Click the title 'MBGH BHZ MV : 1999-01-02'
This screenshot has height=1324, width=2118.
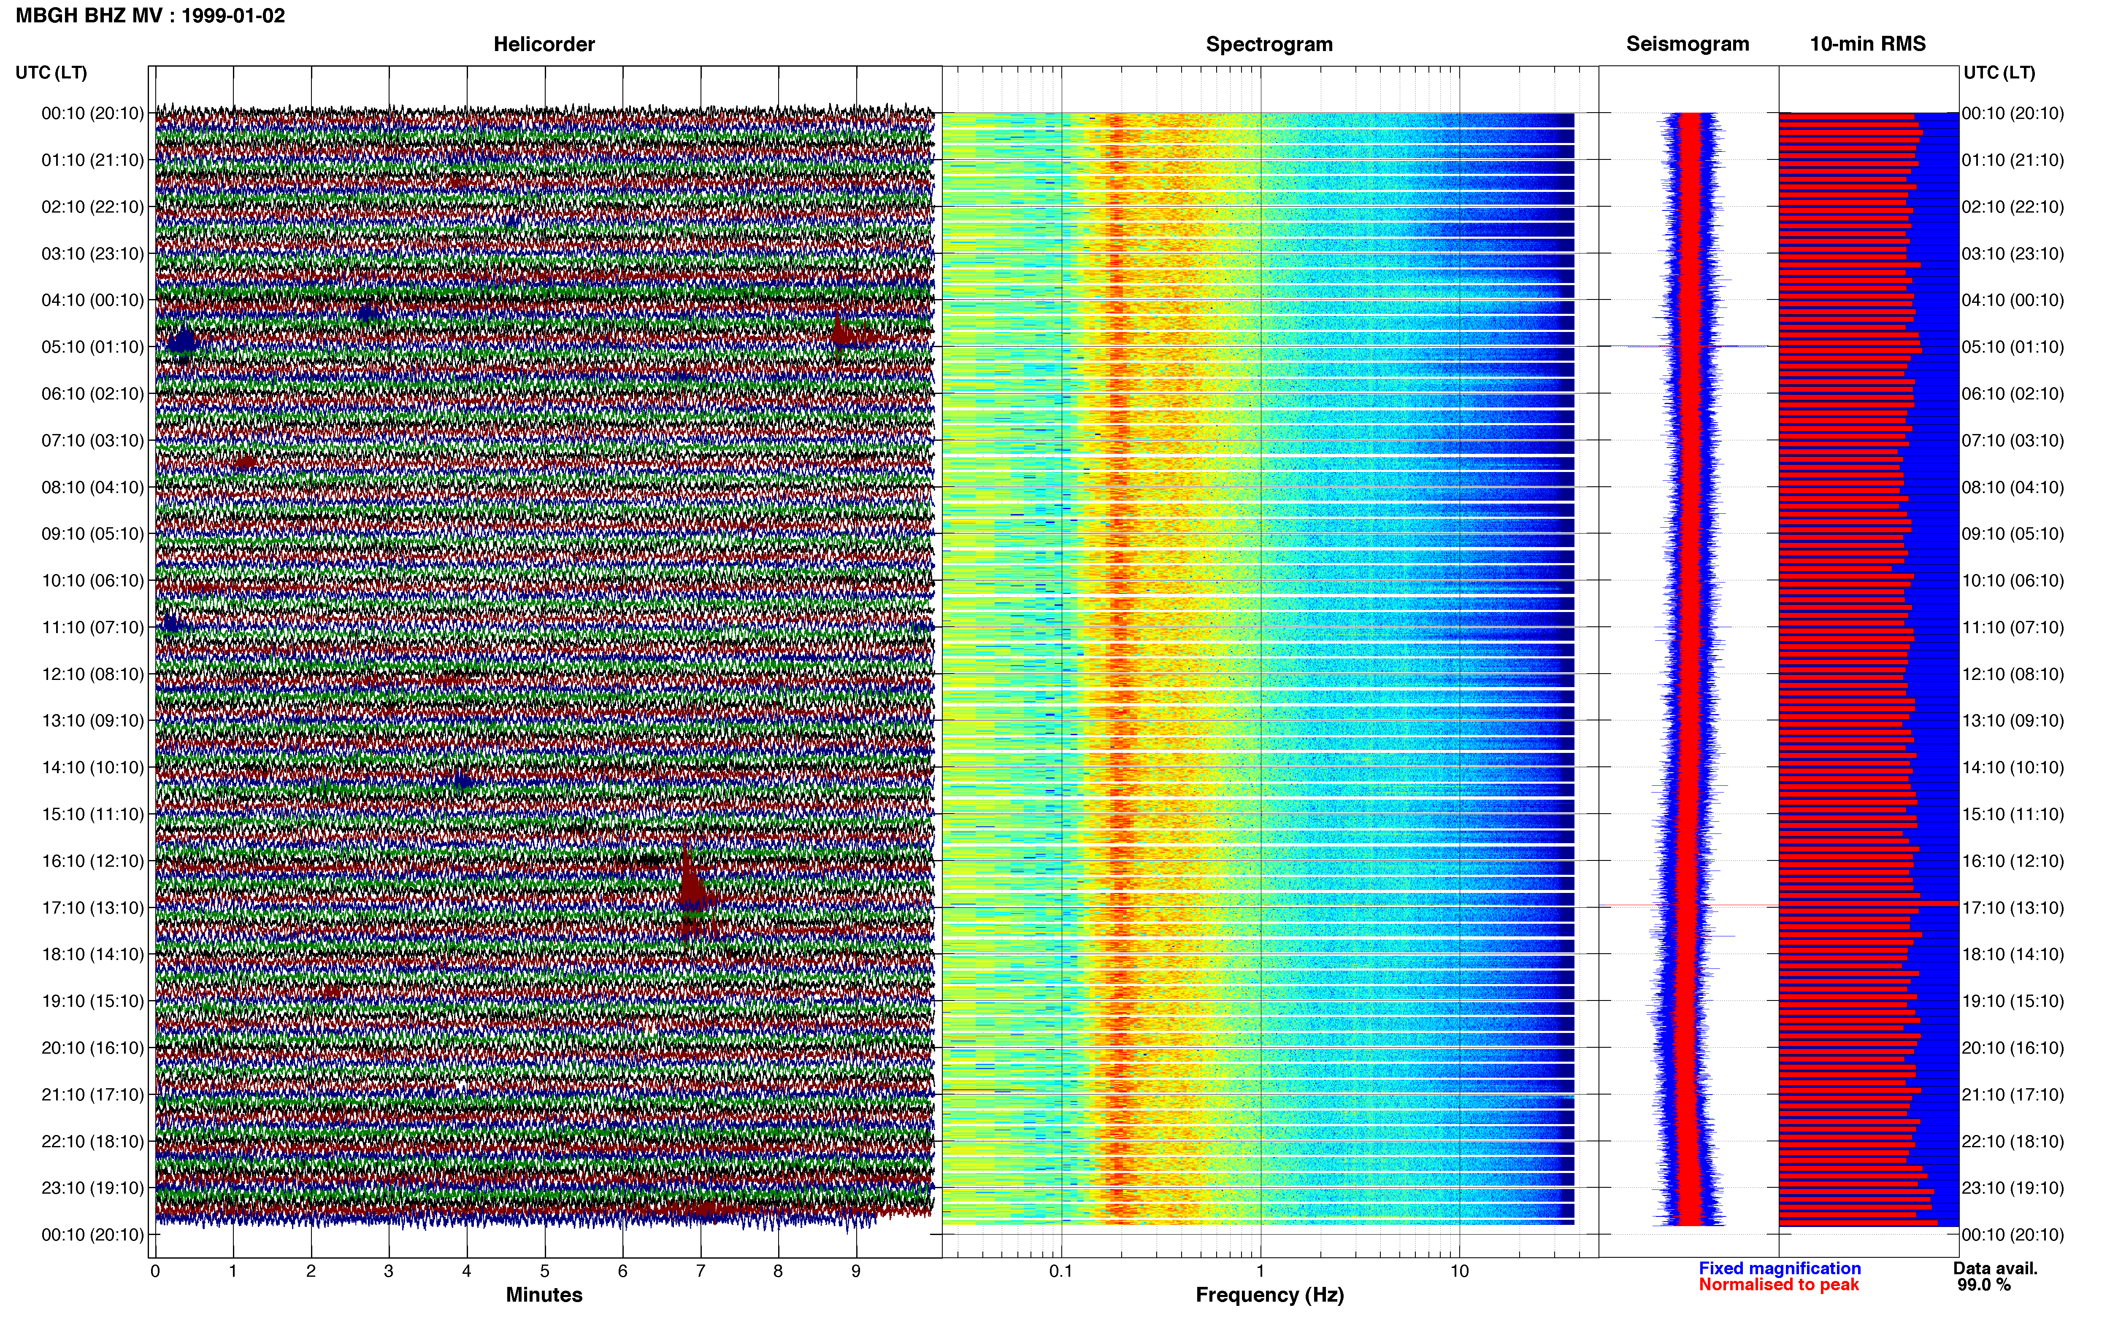tap(151, 16)
